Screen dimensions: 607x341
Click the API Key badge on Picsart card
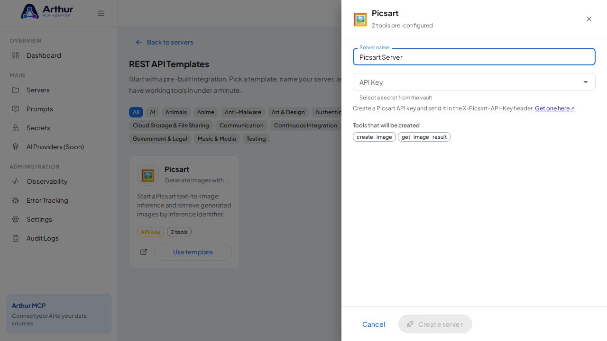150,232
